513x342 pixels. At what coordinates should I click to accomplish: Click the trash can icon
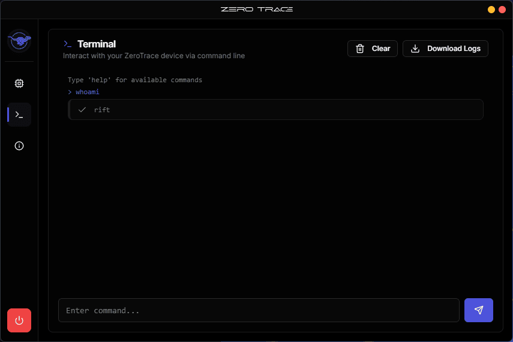tap(360, 49)
